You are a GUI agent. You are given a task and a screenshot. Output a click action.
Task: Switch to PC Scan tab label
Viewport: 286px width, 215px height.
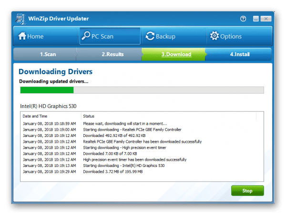click(102, 37)
